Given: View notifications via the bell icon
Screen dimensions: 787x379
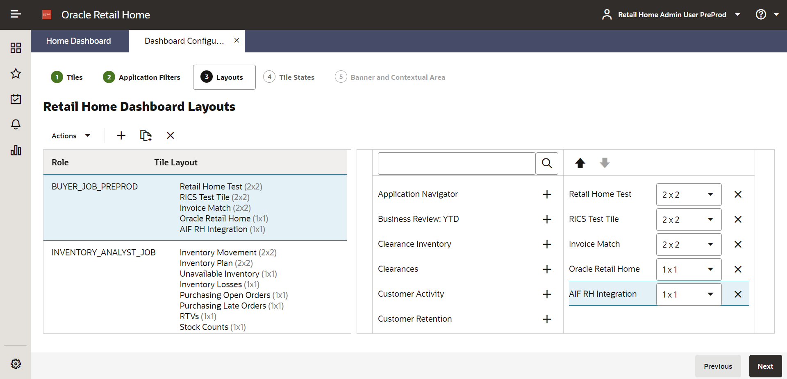Looking at the screenshot, I should [x=16, y=124].
